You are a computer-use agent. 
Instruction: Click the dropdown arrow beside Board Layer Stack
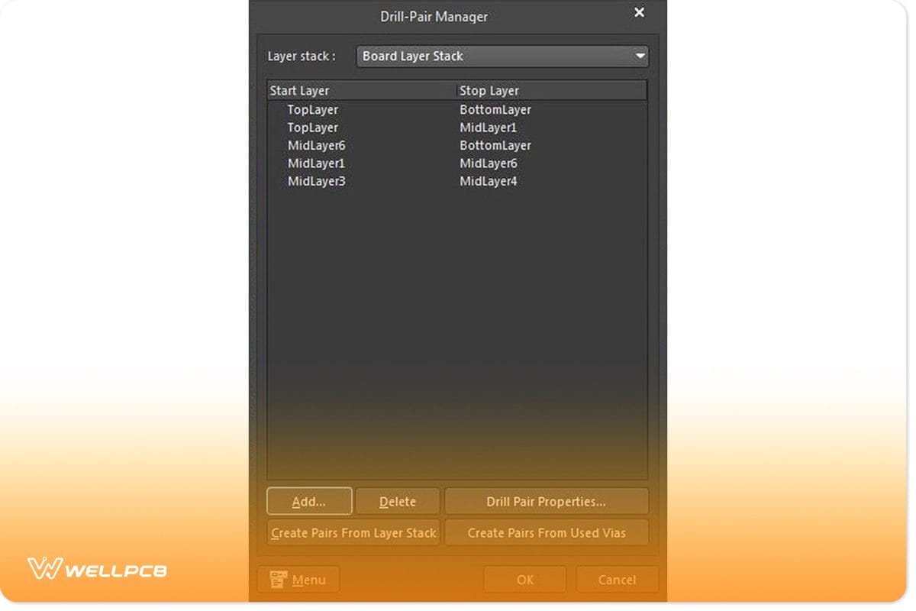[x=640, y=56]
